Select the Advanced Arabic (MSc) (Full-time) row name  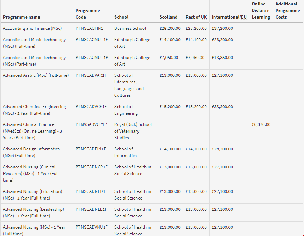click(36, 75)
